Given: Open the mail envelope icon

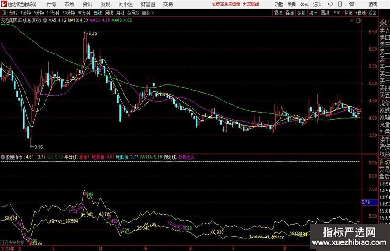Looking at the screenshot, I should pyautogui.click(x=352, y=4).
